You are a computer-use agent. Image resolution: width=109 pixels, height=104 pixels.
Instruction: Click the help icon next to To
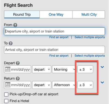(11, 43)
